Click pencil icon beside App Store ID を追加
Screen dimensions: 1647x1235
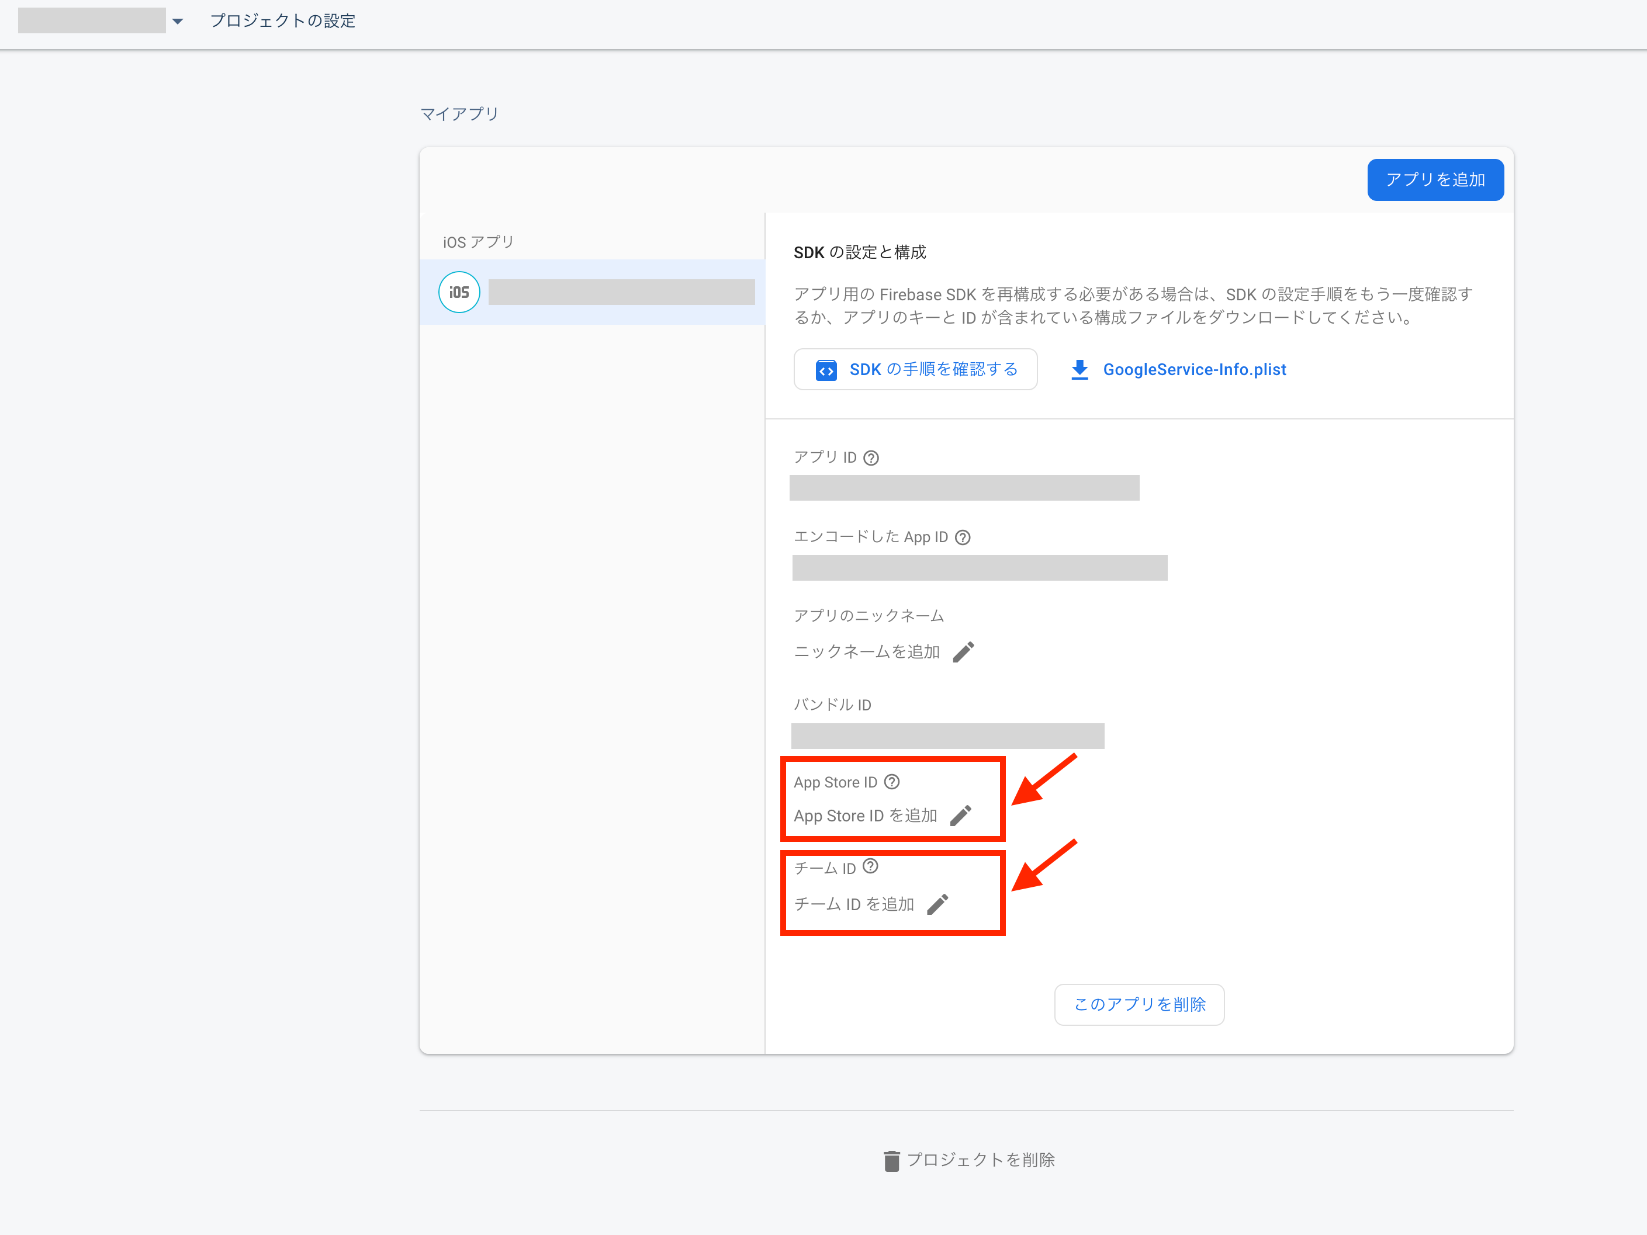click(x=960, y=816)
